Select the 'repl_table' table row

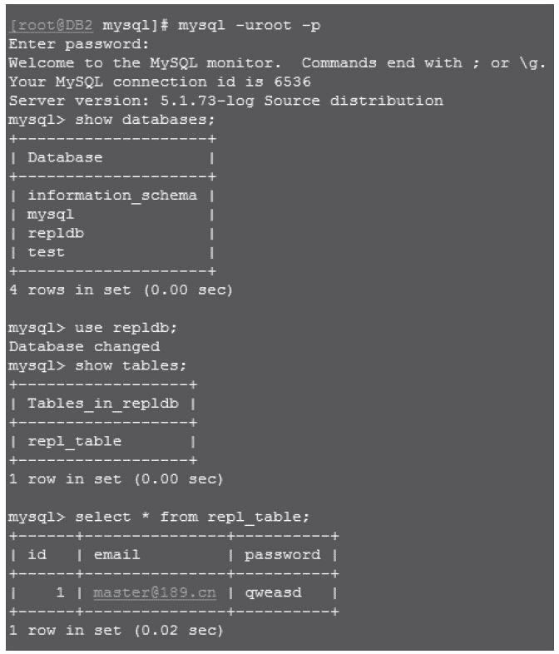pos(74,441)
